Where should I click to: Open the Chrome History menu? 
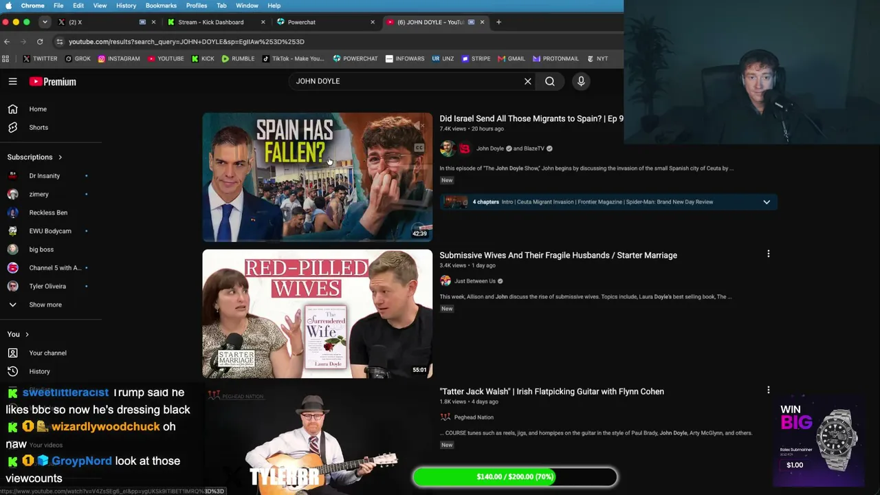(x=126, y=5)
